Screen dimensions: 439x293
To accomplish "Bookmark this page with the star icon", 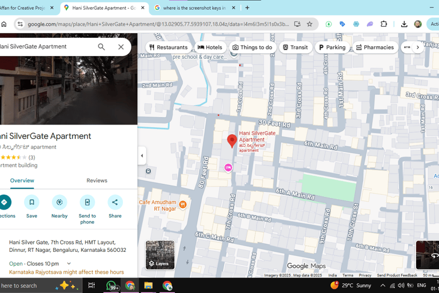I will (x=309, y=24).
